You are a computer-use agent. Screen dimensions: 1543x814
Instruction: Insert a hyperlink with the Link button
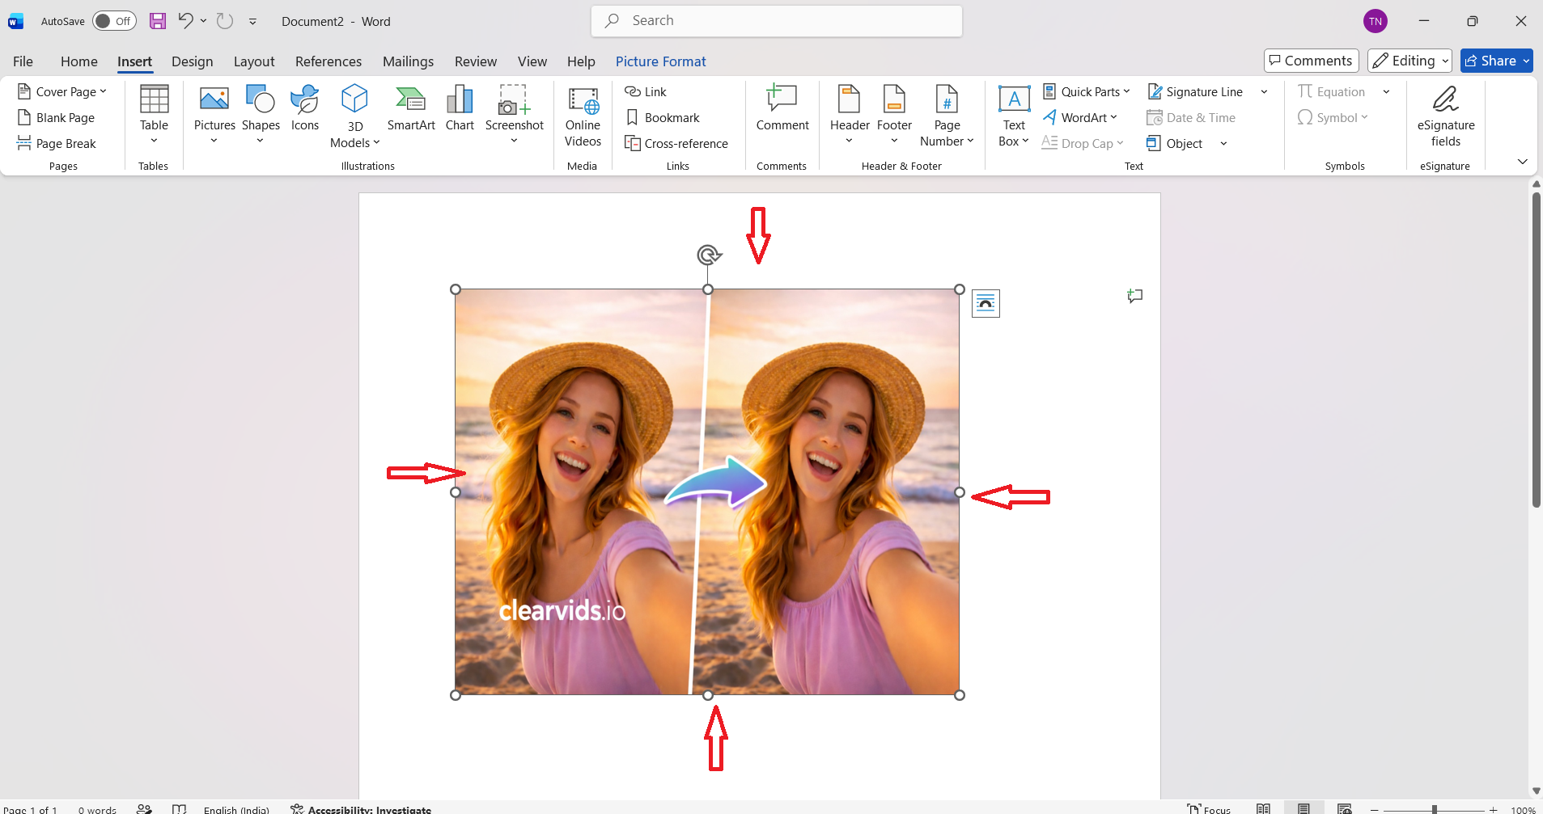646,92
